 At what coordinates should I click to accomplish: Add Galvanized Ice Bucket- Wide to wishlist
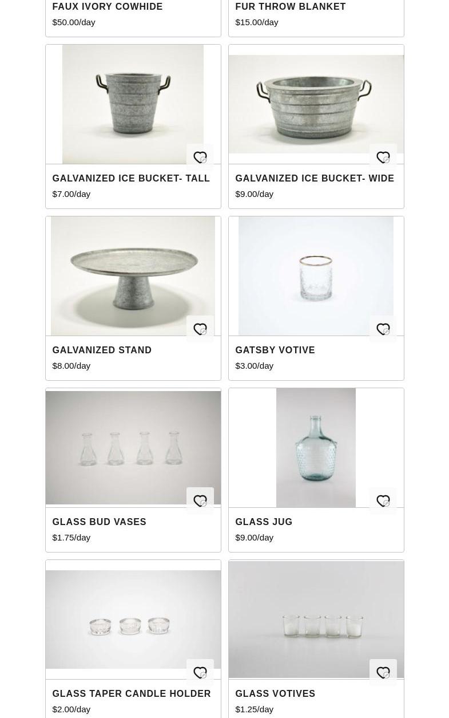[x=383, y=157]
